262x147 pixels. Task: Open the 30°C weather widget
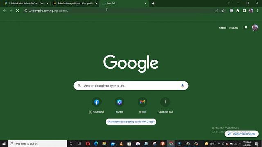(210, 143)
